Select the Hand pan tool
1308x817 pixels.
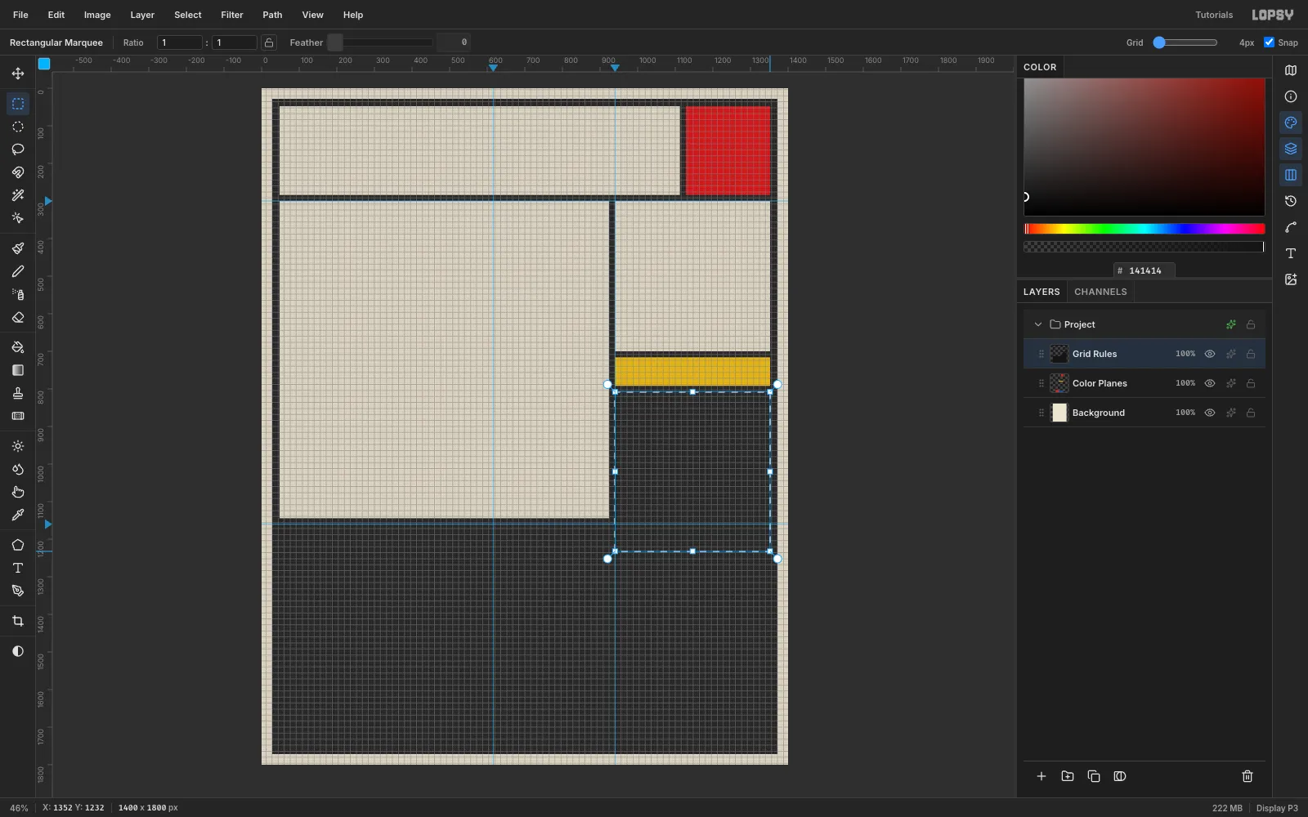[18, 492]
